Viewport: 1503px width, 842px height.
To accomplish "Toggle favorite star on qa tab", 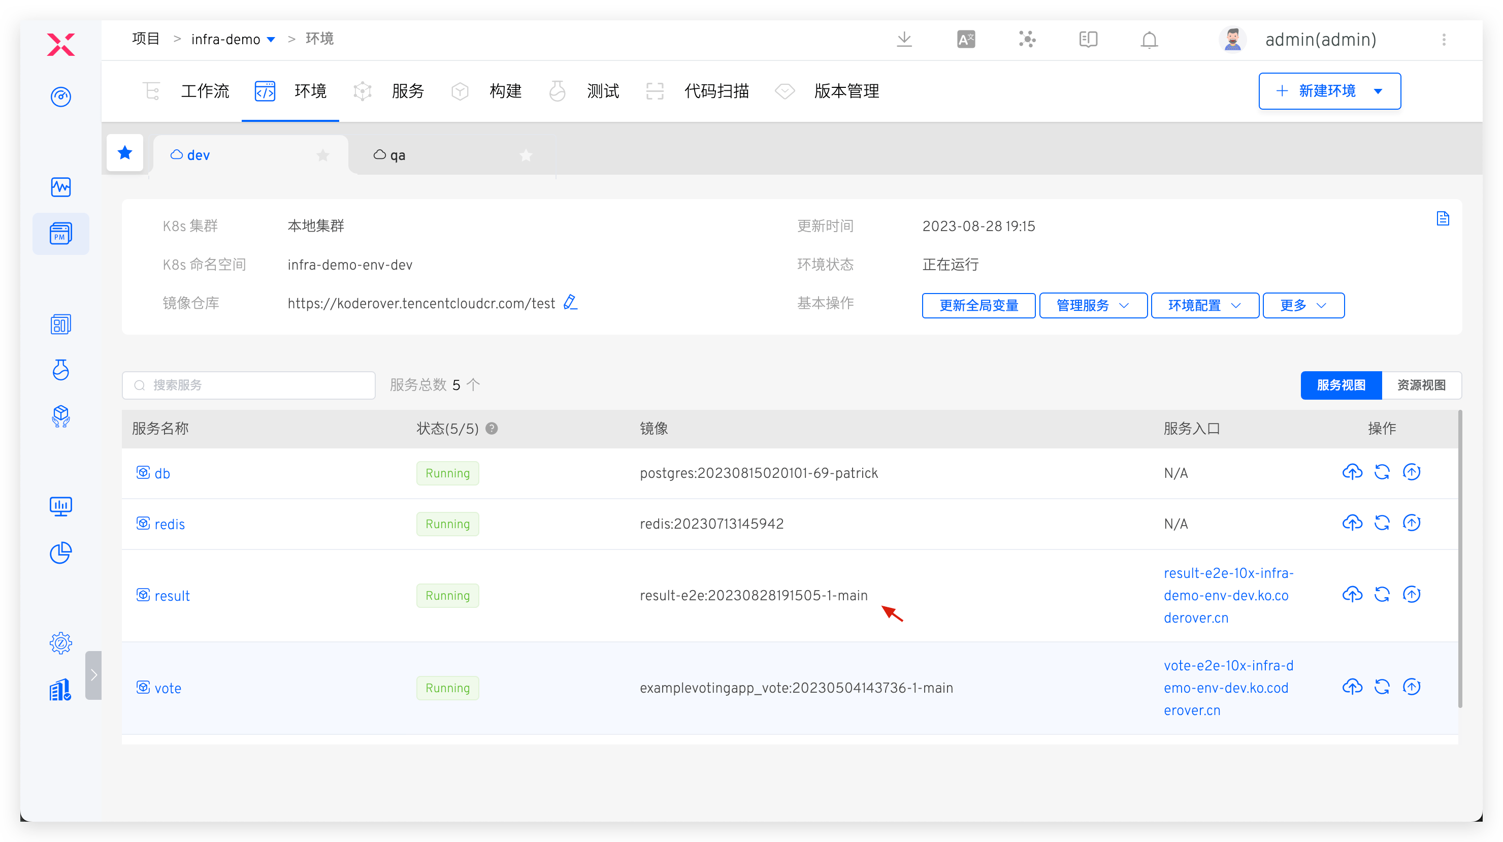I will pos(526,155).
